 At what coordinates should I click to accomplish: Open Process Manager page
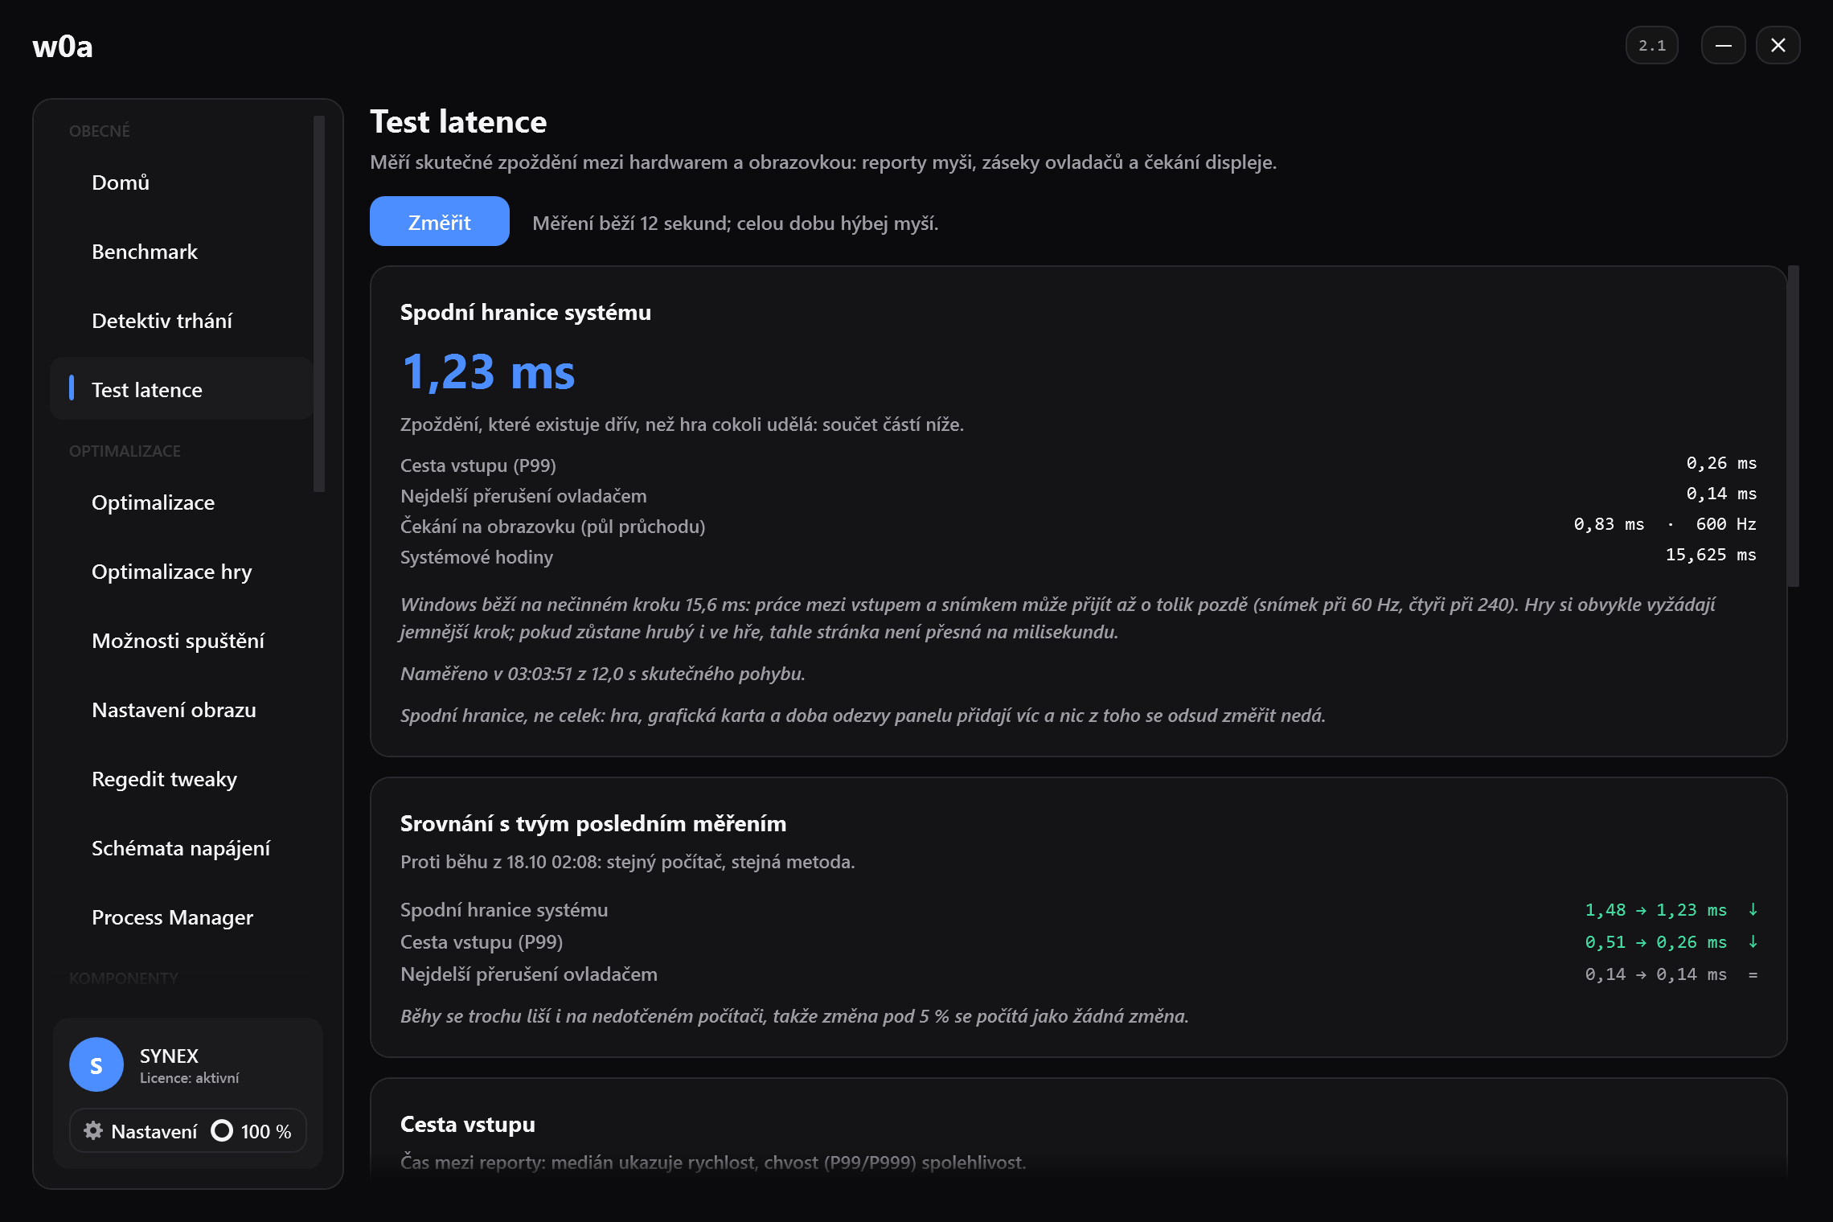pos(182,917)
